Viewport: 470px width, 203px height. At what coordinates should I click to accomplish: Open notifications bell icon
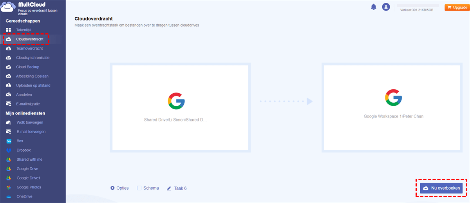coord(374,7)
